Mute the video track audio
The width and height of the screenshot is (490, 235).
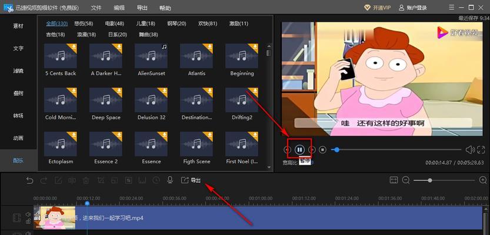point(28,214)
